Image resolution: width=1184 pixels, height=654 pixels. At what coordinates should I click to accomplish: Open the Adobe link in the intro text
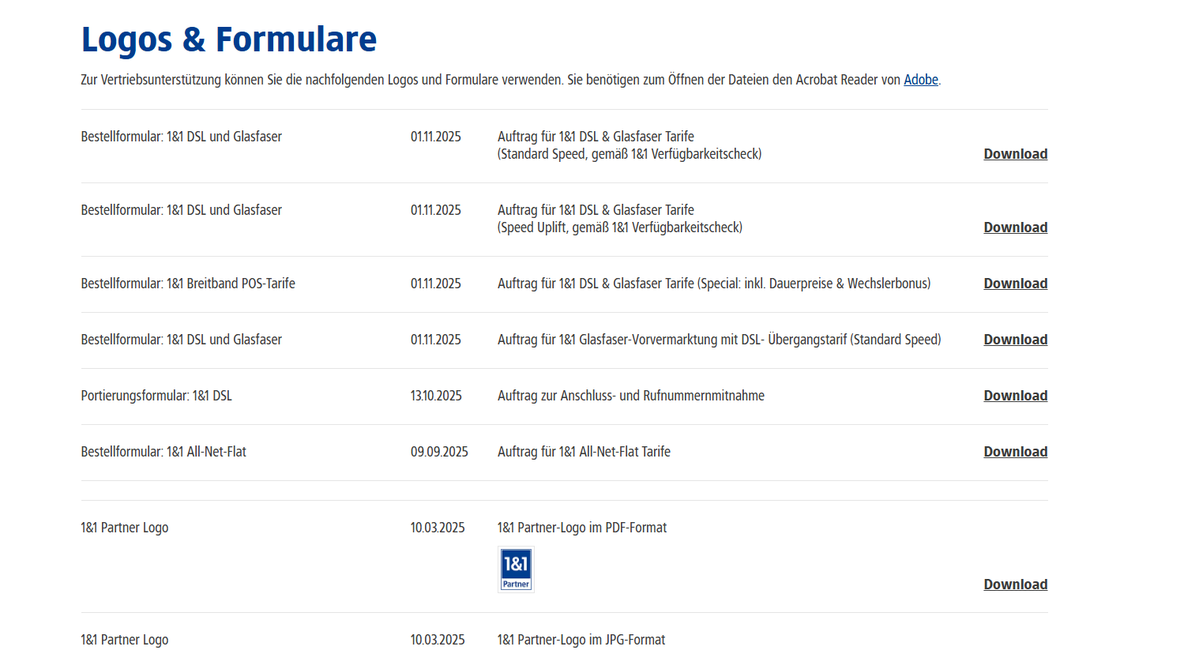[919, 79]
